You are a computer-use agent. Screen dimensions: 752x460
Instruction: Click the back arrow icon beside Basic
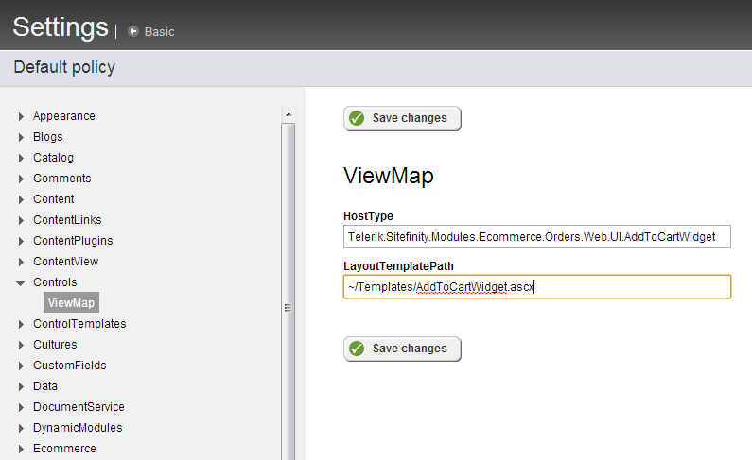coord(133,31)
